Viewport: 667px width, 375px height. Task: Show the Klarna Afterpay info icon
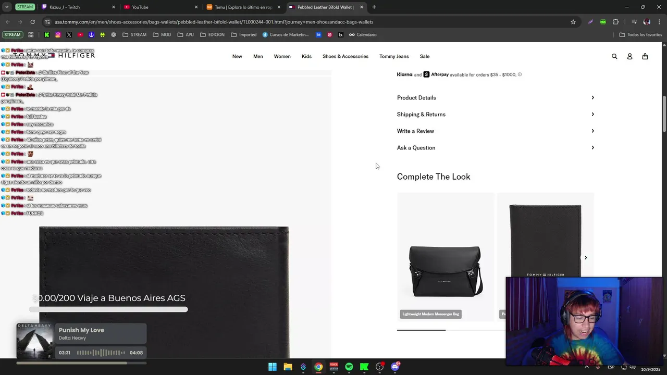tap(520, 74)
